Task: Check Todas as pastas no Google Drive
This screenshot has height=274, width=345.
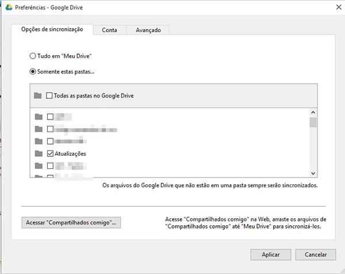Action: click(x=49, y=95)
